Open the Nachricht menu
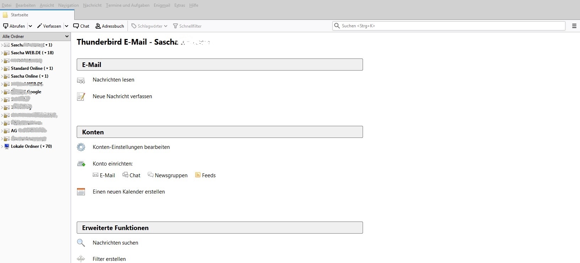Image resolution: width=580 pixels, height=263 pixels. pos(92,5)
